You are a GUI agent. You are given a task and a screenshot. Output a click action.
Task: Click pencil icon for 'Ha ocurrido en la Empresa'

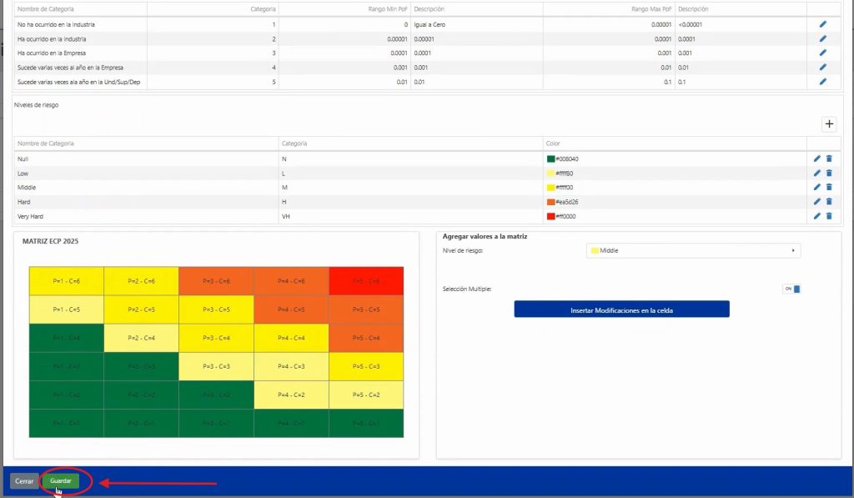[x=822, y=53]
